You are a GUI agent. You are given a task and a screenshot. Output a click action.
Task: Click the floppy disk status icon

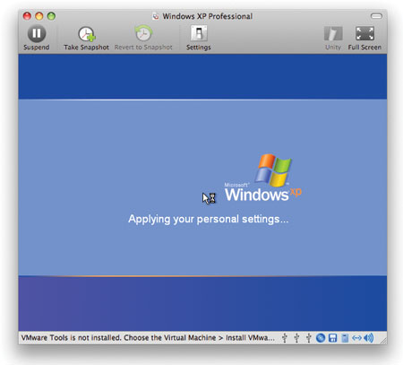pos(332,338)
